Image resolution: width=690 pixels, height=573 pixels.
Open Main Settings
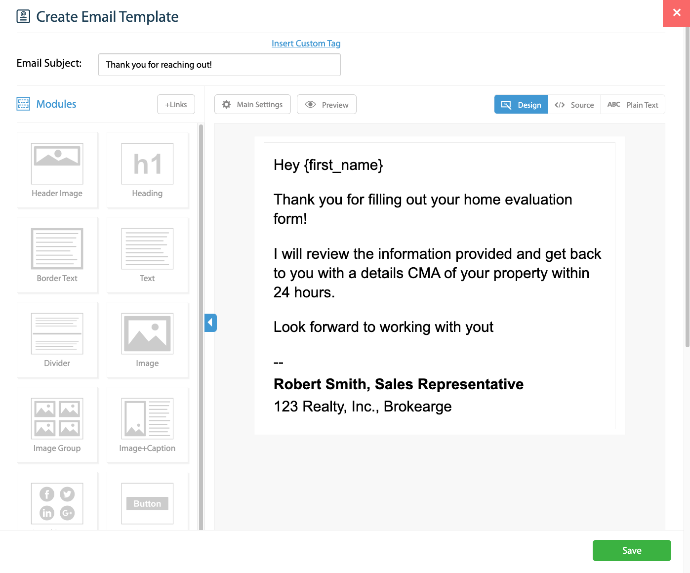(252, 104)
